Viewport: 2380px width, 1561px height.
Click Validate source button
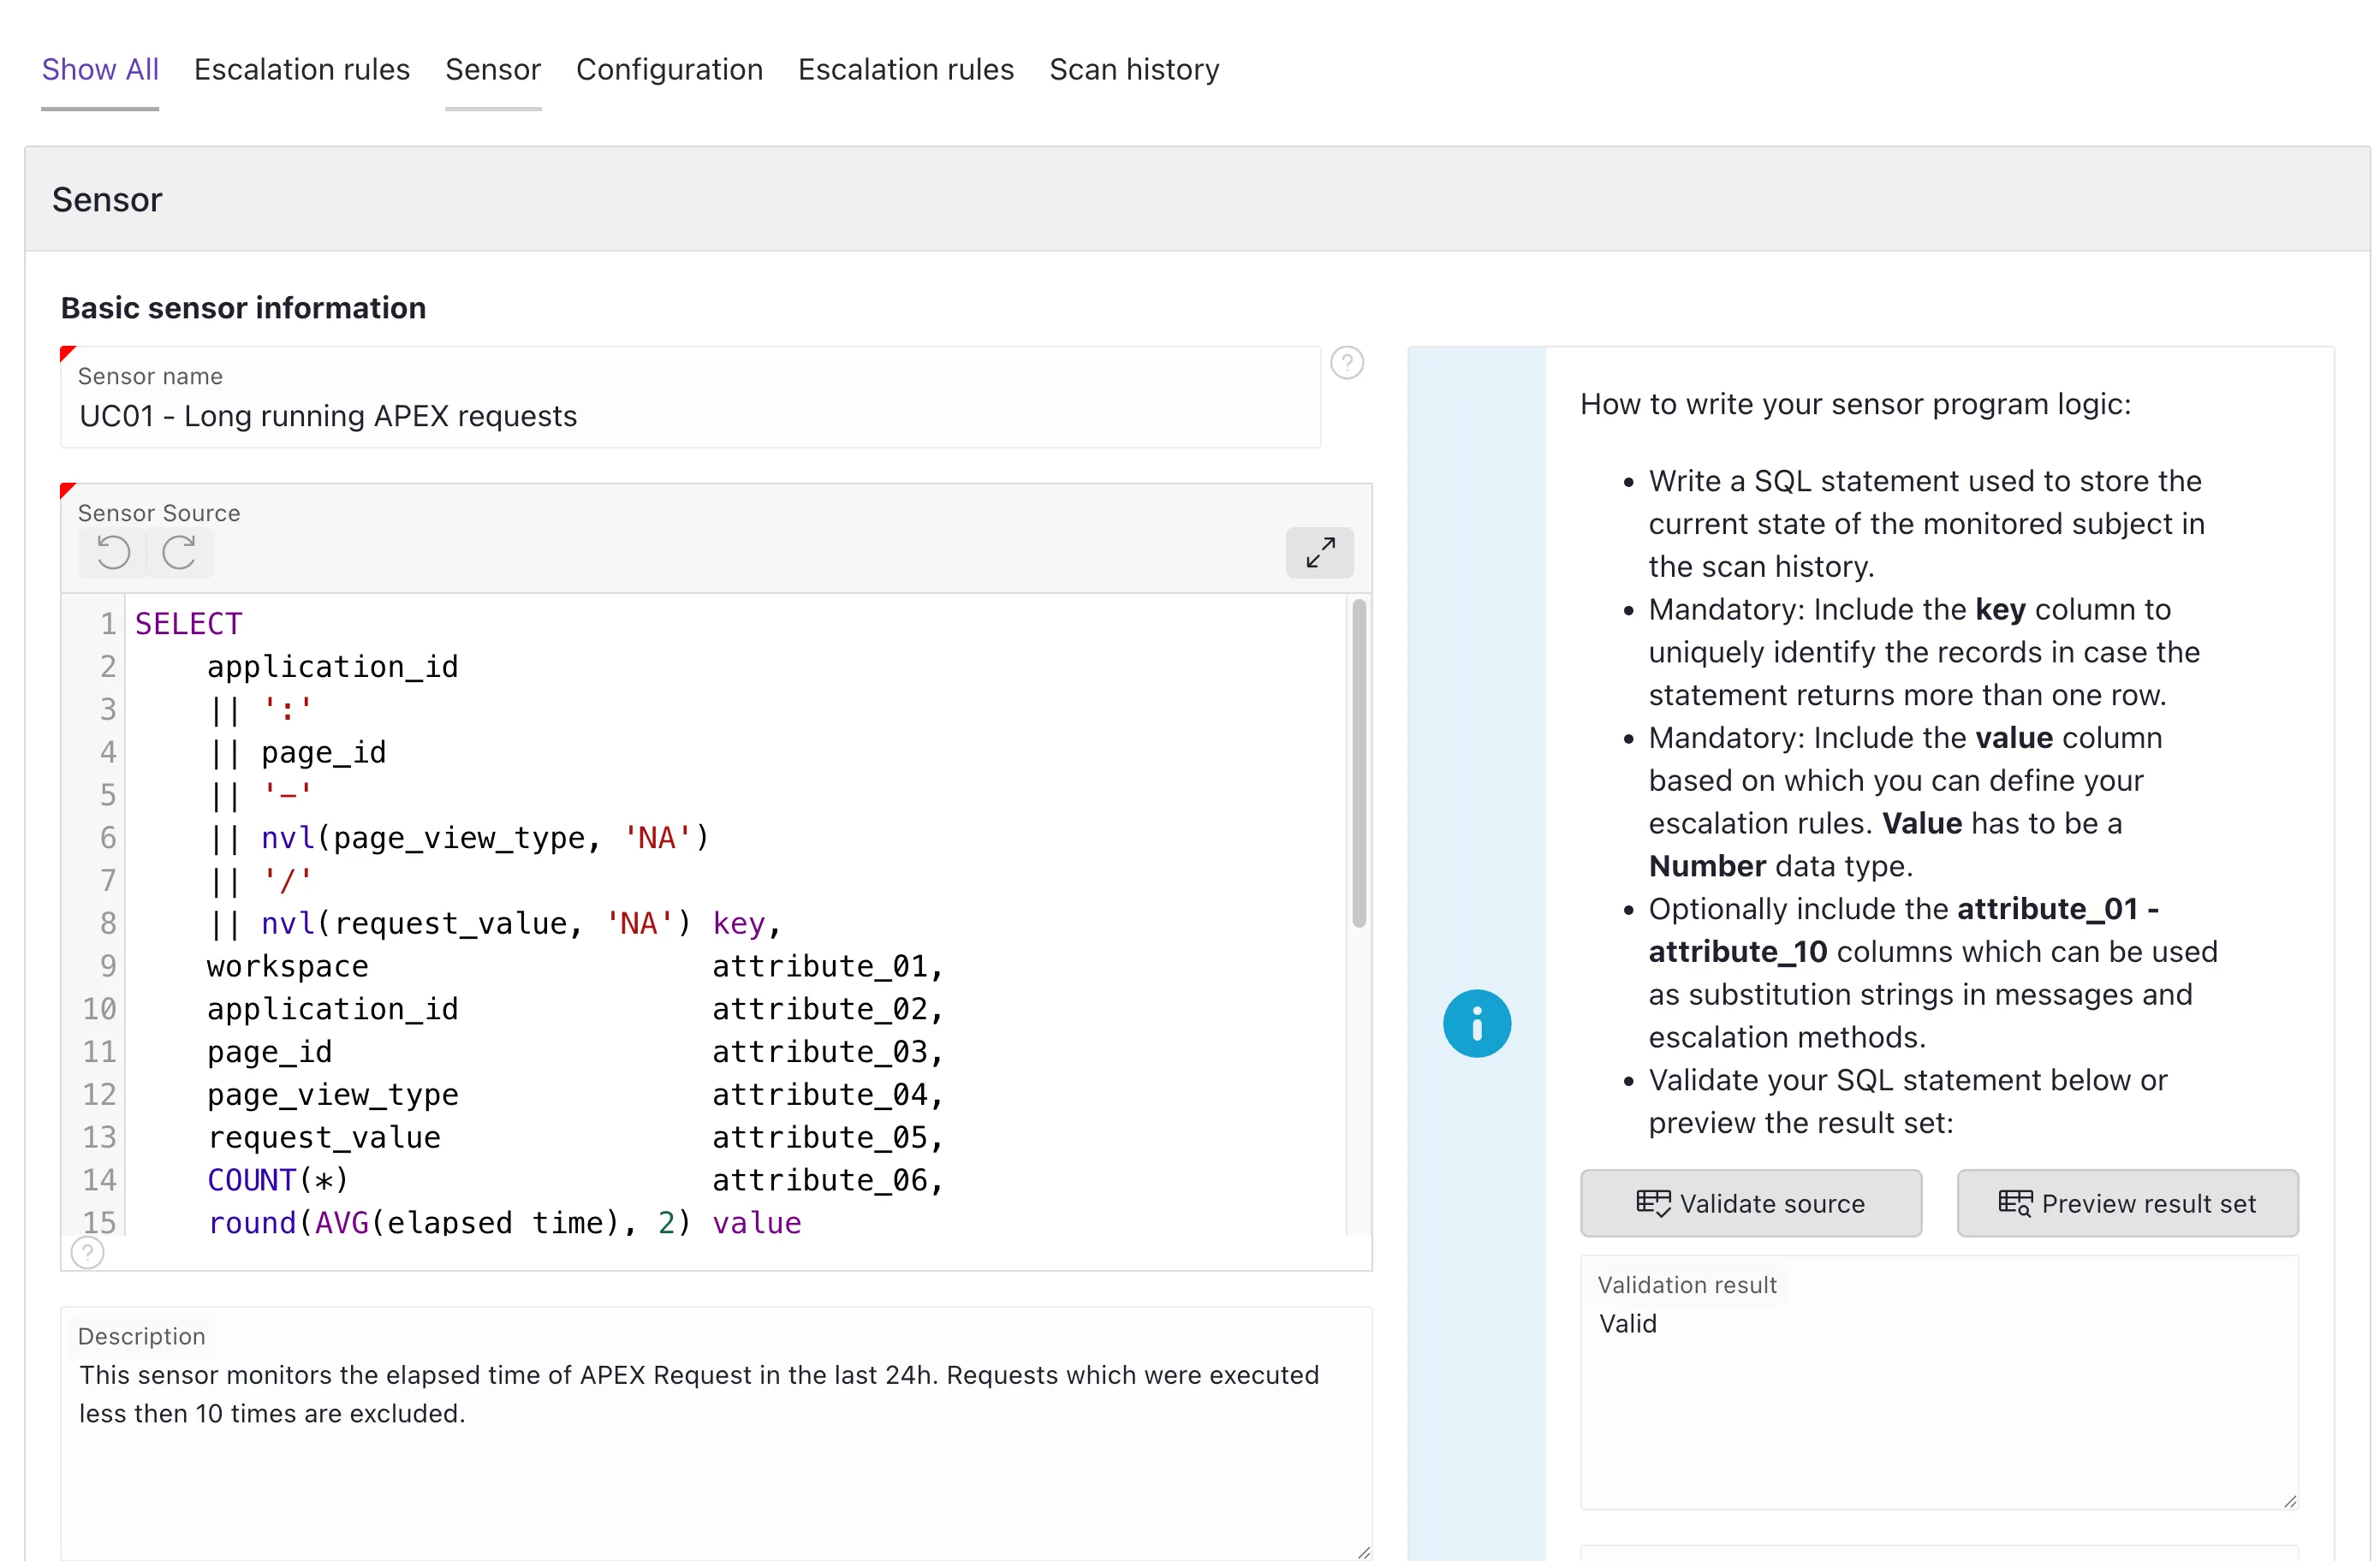1750,1203
